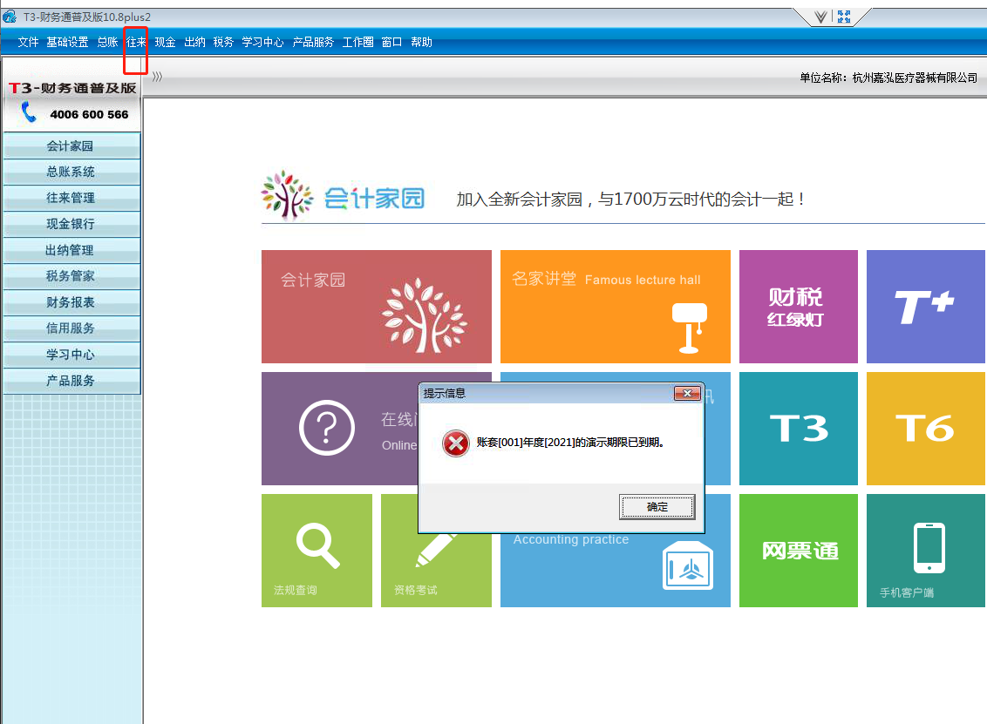Viewport: 987px width, 724px height.
Task: Open the yellow T6 tile
Action: 926,429
